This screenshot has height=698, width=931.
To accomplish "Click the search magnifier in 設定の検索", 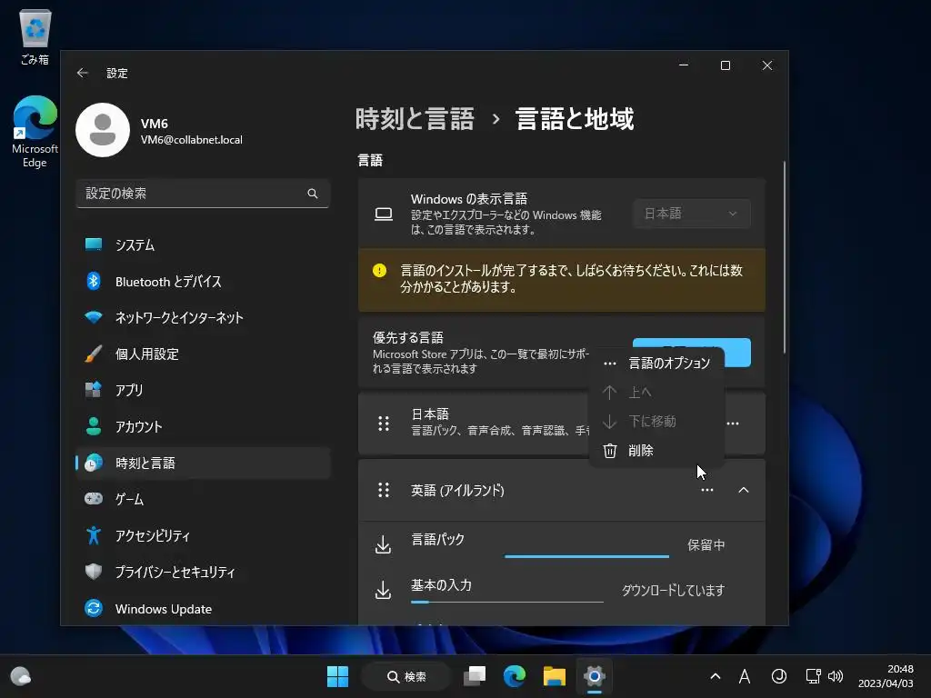I will [313, 194].
